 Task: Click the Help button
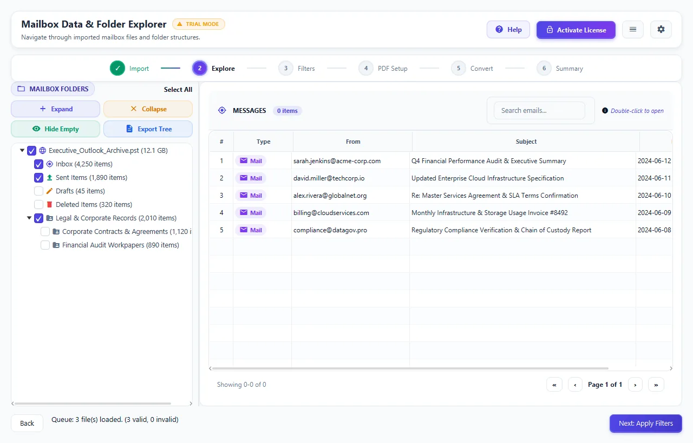[x=508, y=30]
